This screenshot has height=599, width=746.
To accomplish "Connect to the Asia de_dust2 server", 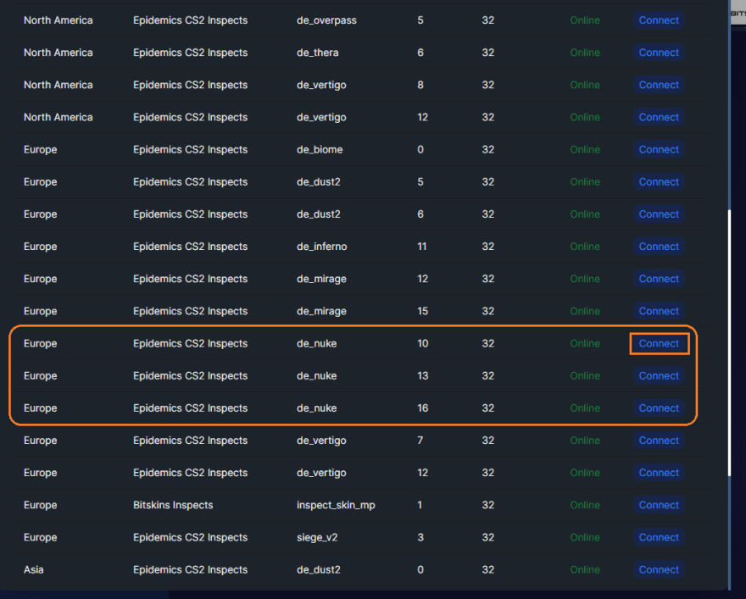I will (x=659, y=569).
